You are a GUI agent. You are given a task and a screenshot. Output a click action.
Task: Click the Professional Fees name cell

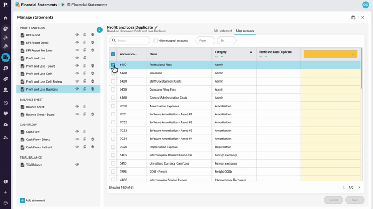[179, 65]
